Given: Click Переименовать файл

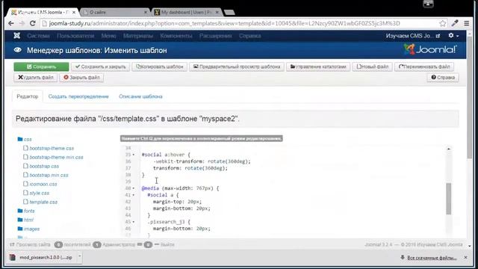Looking at the screenshot, I should [424, 67].
